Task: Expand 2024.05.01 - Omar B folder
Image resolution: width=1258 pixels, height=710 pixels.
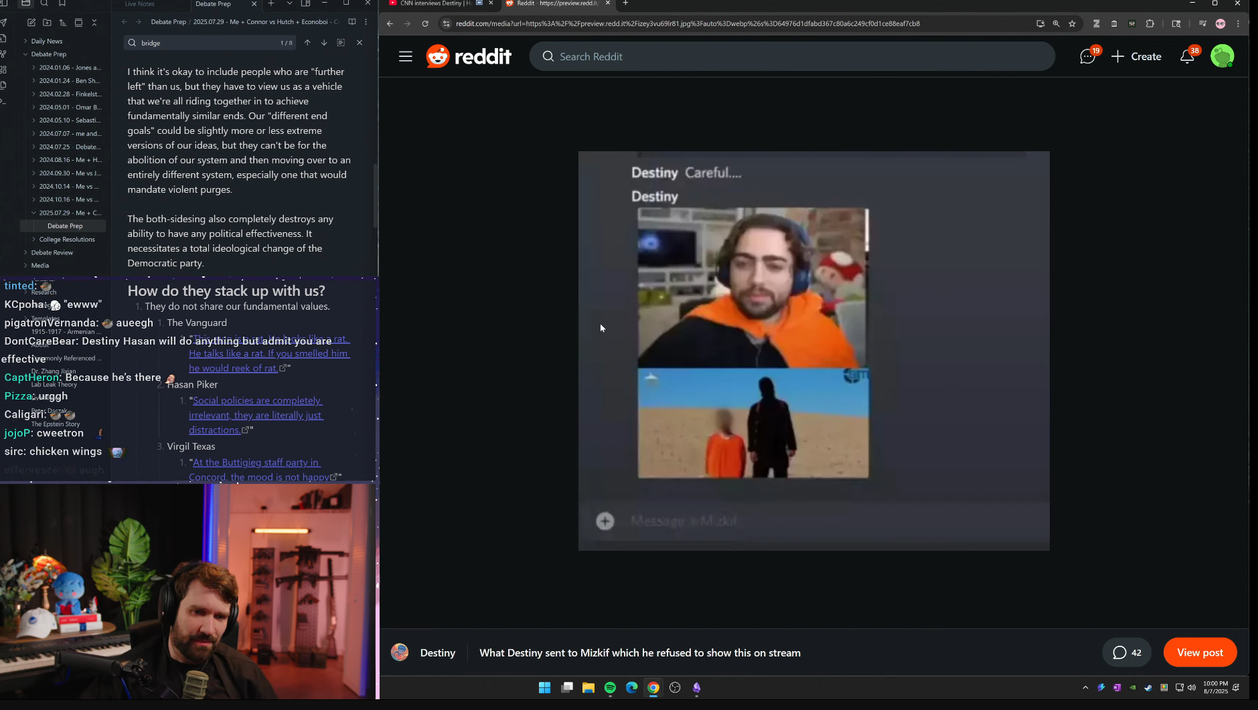Action: tap(70, 107)
